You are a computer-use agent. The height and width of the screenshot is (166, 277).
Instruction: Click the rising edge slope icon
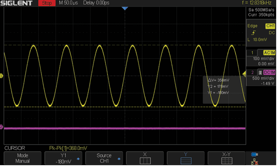254,33
